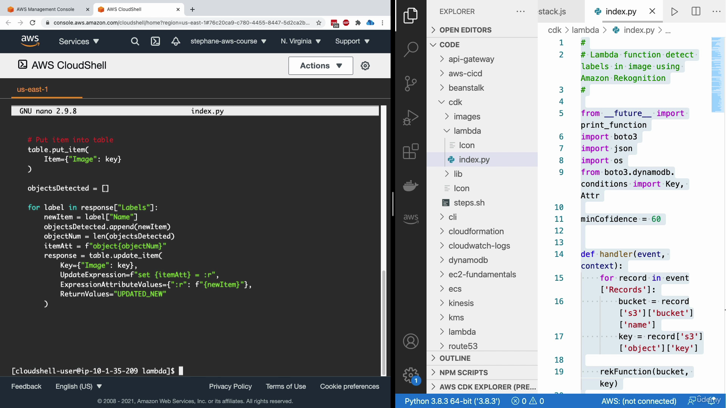The width and height of the screenshot is (726, 408).
Task: Open the English (US) language selector
Action: coord(79,386)
